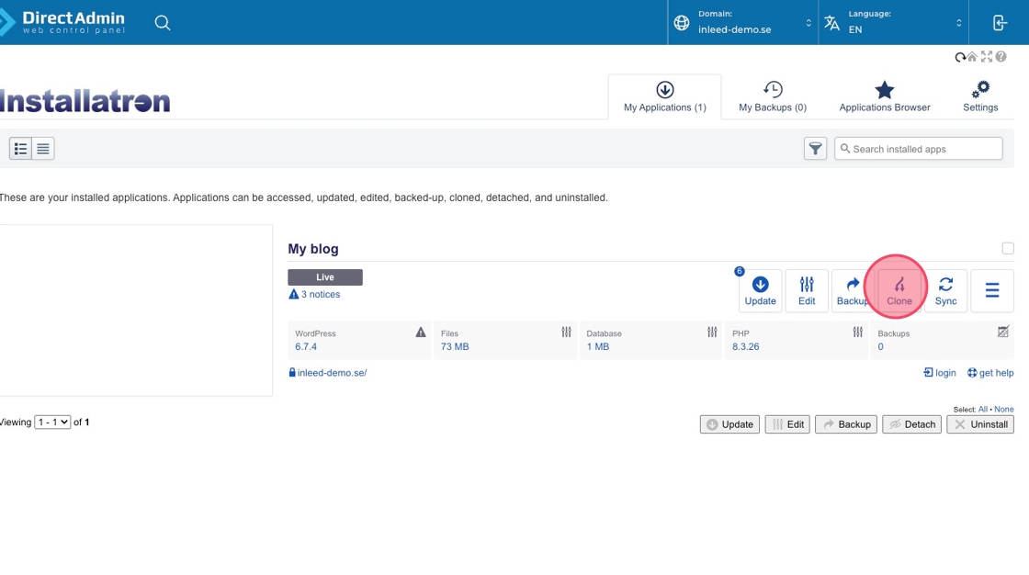Image resolution: width=1029 pixels, height=575 pixels.
Task: Click the WordPress warning triangle icon
Action: point(421,333)
